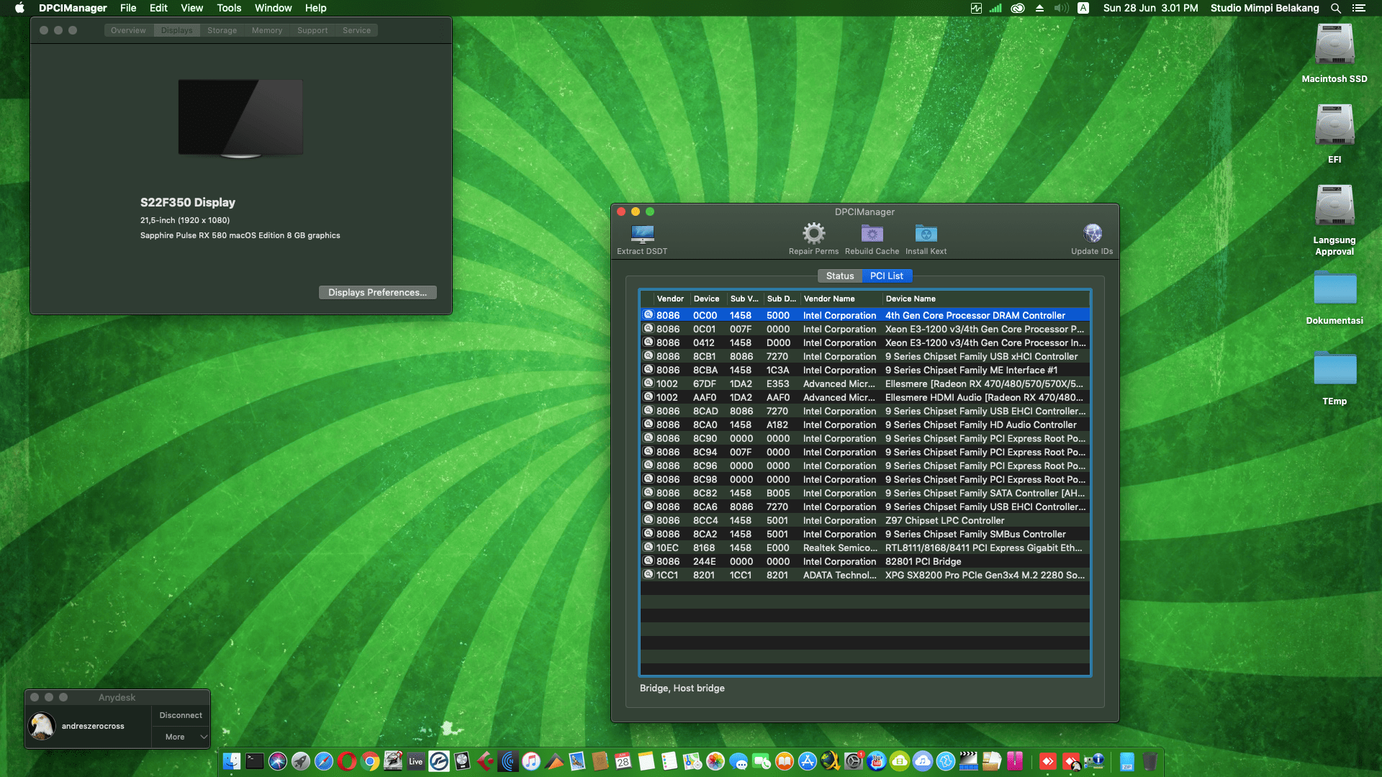Open the Edit menu

click(158, 8)
